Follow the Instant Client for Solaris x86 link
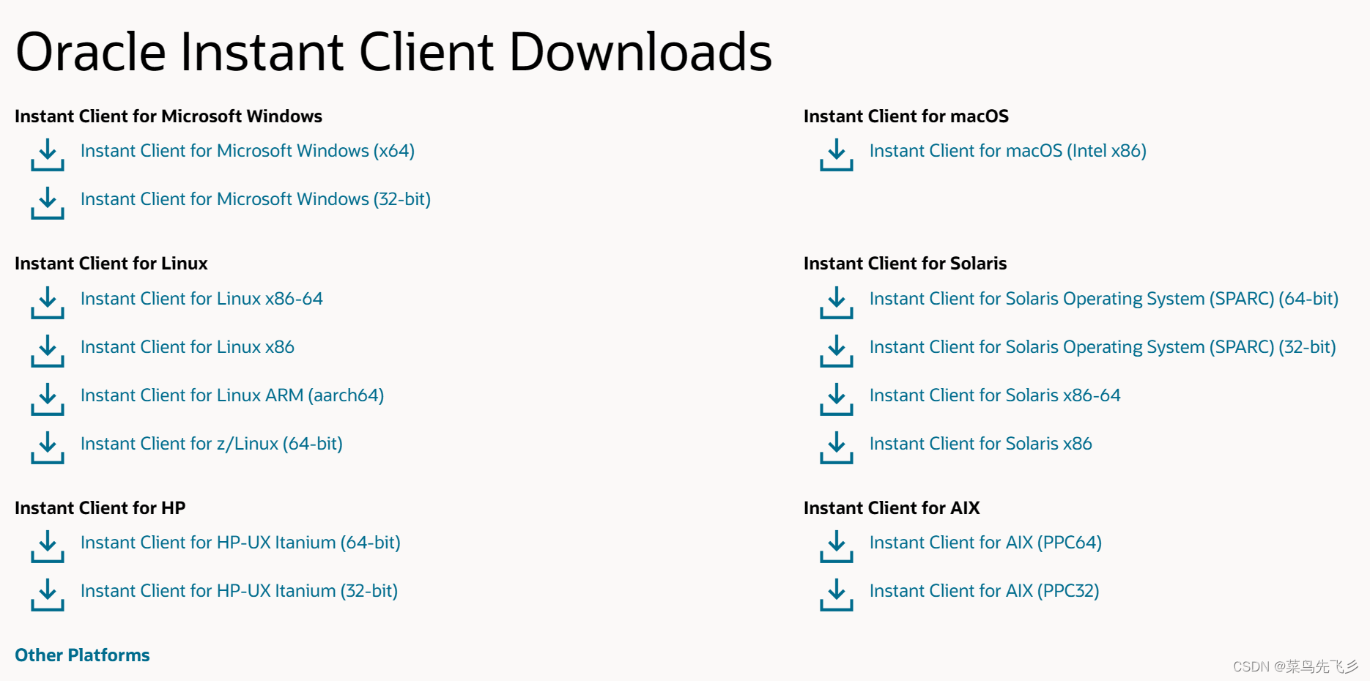The height and width of the screenshot is (681, 1370). coord(981,444)
